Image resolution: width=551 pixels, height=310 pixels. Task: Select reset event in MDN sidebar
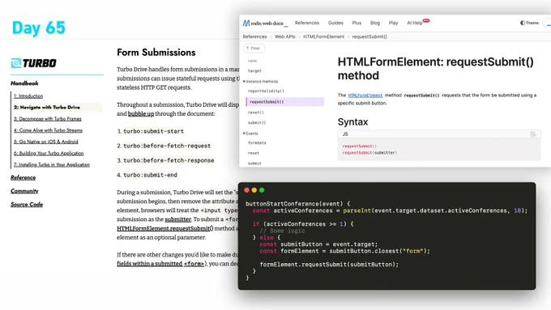click(254, 153)
